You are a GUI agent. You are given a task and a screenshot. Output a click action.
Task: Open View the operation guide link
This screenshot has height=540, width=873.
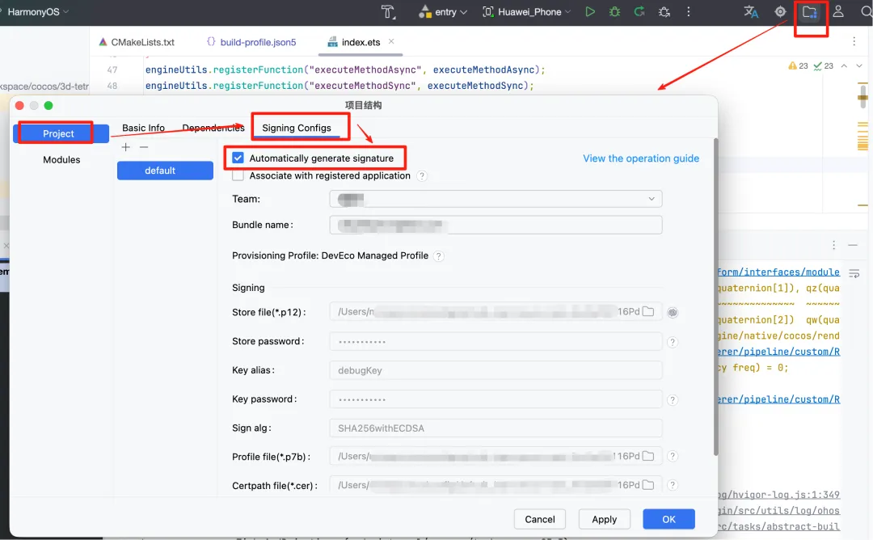coord(641,158)
